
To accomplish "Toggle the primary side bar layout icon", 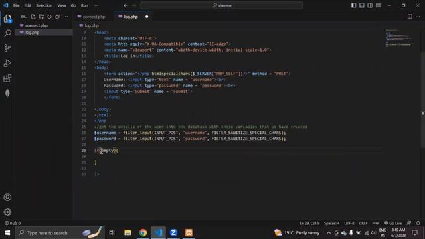I will pyautogui.click(x=353, y=5).
